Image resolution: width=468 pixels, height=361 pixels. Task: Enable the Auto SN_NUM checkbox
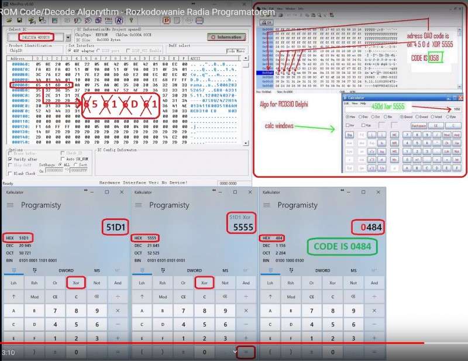point(63,159)
